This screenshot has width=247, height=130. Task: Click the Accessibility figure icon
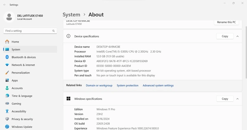pos(7,111)
